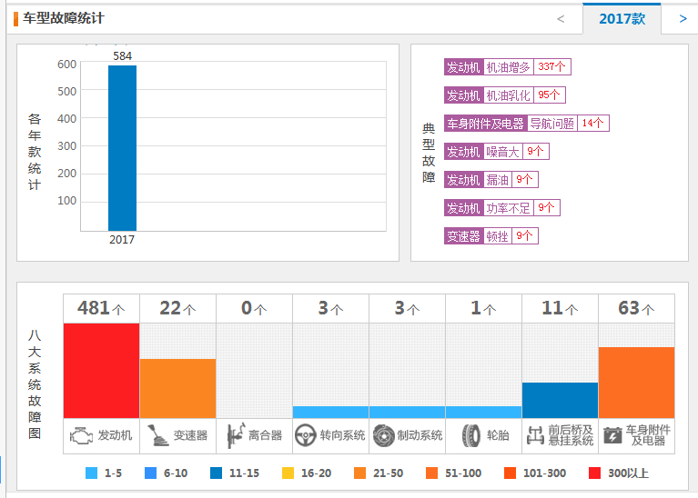Click the 离合器 system label
The width and height of the screenshot is (698, 498).
point(266,435)
